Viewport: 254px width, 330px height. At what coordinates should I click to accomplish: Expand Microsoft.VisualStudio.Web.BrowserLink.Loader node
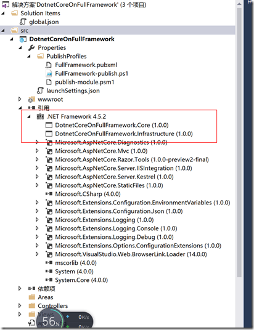37,254
